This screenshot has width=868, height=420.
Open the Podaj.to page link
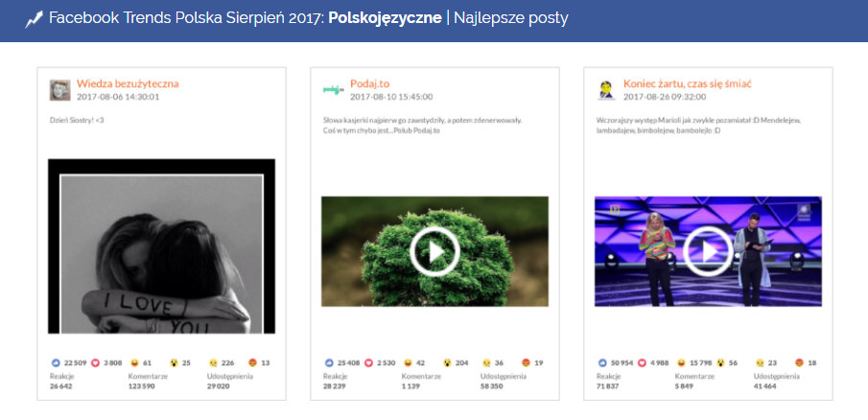point(370,83)
